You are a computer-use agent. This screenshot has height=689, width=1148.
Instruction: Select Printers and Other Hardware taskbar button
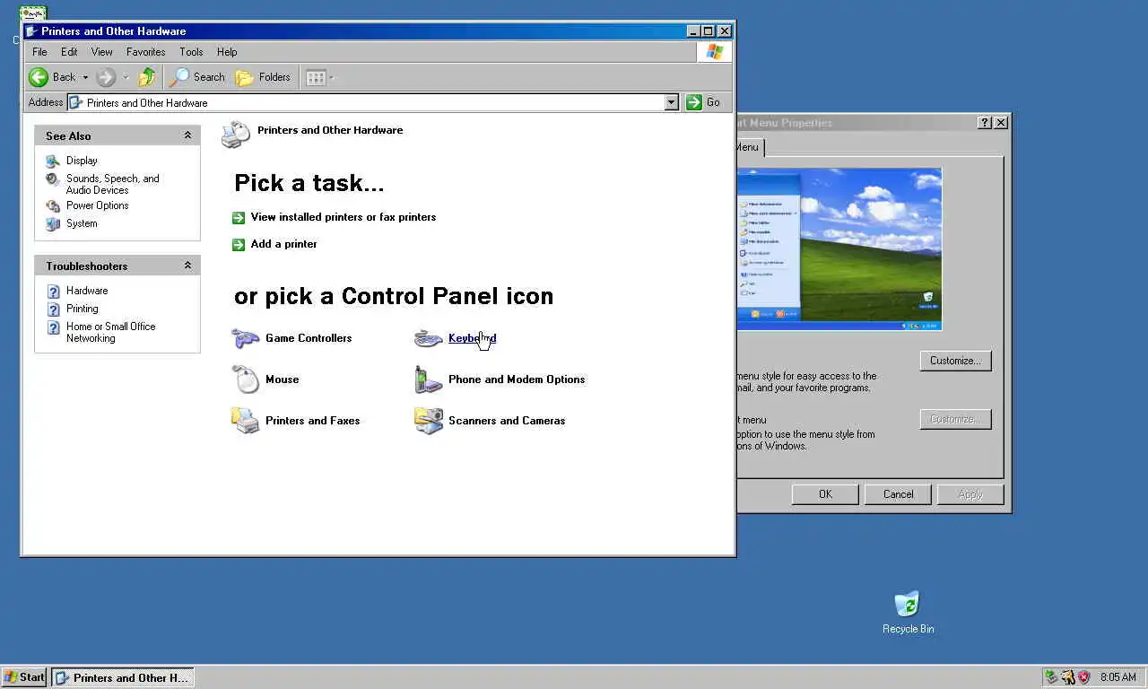(x=123, y=677)
